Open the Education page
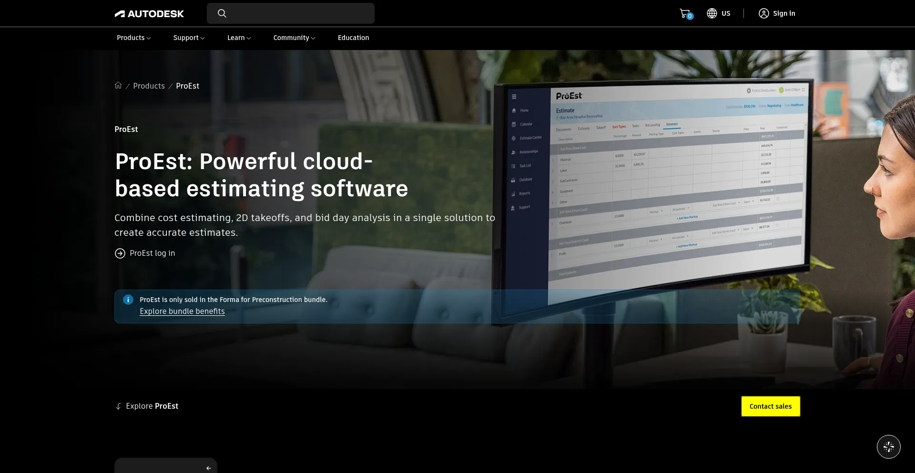This screenshot has height=473, width=915. coord(353,38)
